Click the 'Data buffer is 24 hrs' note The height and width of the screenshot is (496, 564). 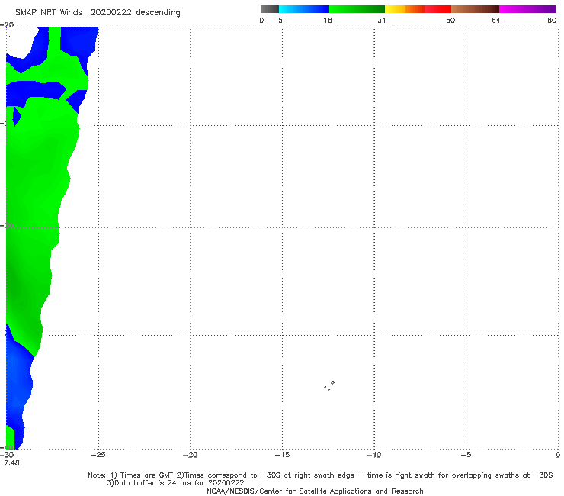click(x=175, y=483)
